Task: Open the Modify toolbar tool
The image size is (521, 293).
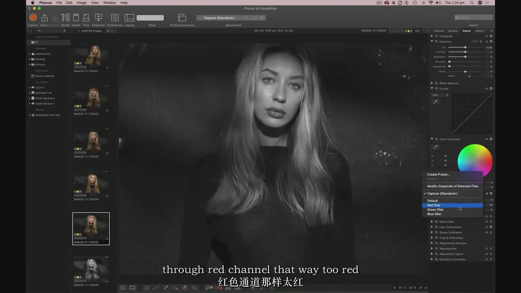Action: pyautogui.click(x=65, y=18)
